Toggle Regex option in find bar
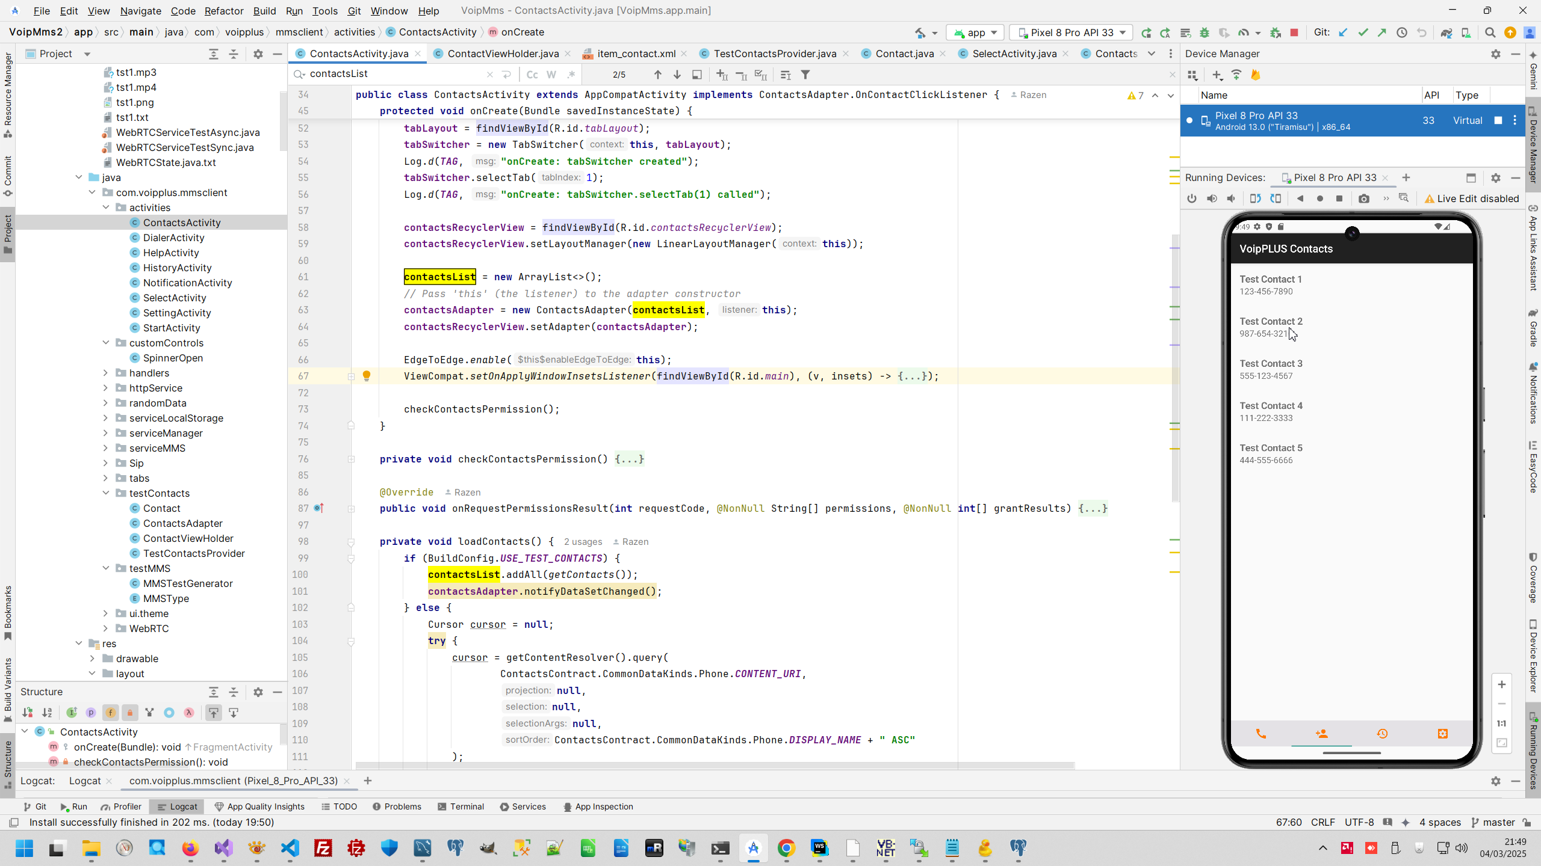Screen dimensions: 1541x866 point(571,75)
